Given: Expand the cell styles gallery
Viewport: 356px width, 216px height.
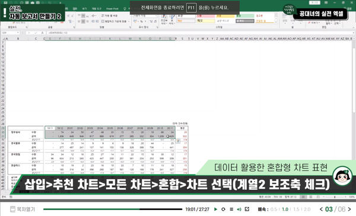Looking at the screenshot, I should pos(276,22).
